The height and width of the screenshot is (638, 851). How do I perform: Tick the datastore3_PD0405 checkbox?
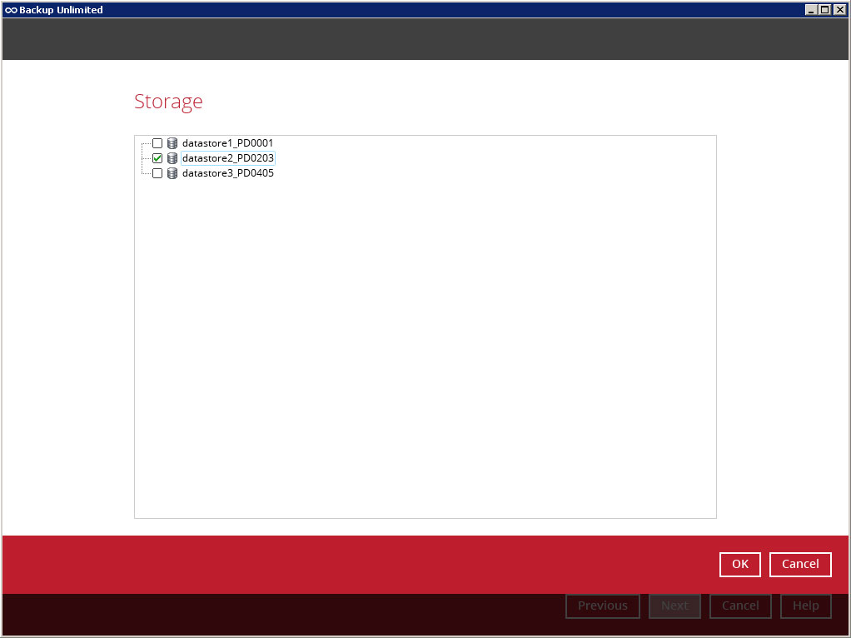157,173
